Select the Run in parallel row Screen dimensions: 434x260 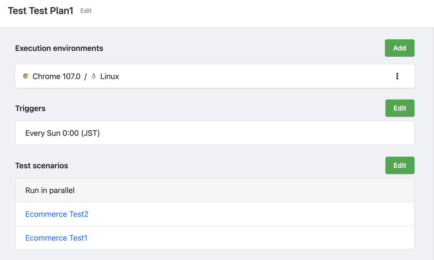pyautogui.click(x=198, y=190)
